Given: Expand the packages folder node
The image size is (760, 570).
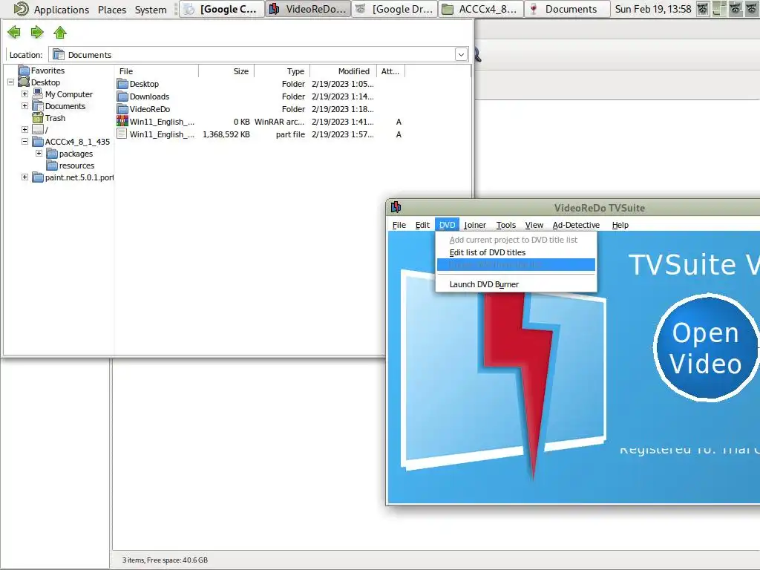Looking at the screenshot, I should (x=39, y=153).
